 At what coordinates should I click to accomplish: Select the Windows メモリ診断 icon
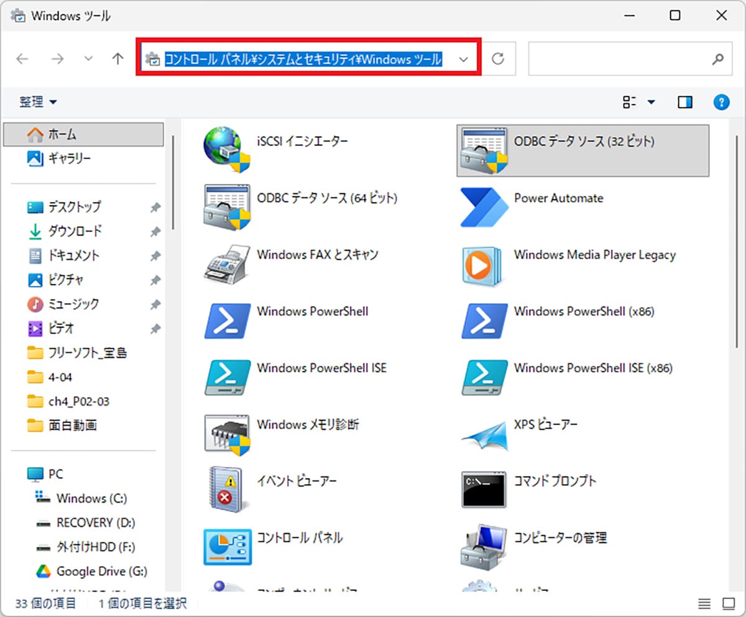tap(226, 433)
